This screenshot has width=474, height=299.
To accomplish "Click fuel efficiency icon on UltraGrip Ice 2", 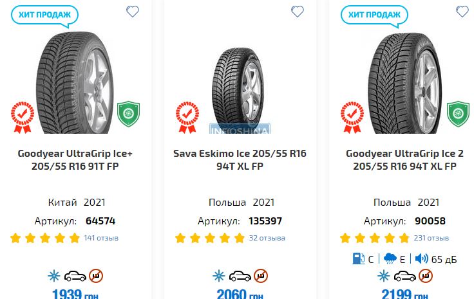I will click(x=358, y=259).
